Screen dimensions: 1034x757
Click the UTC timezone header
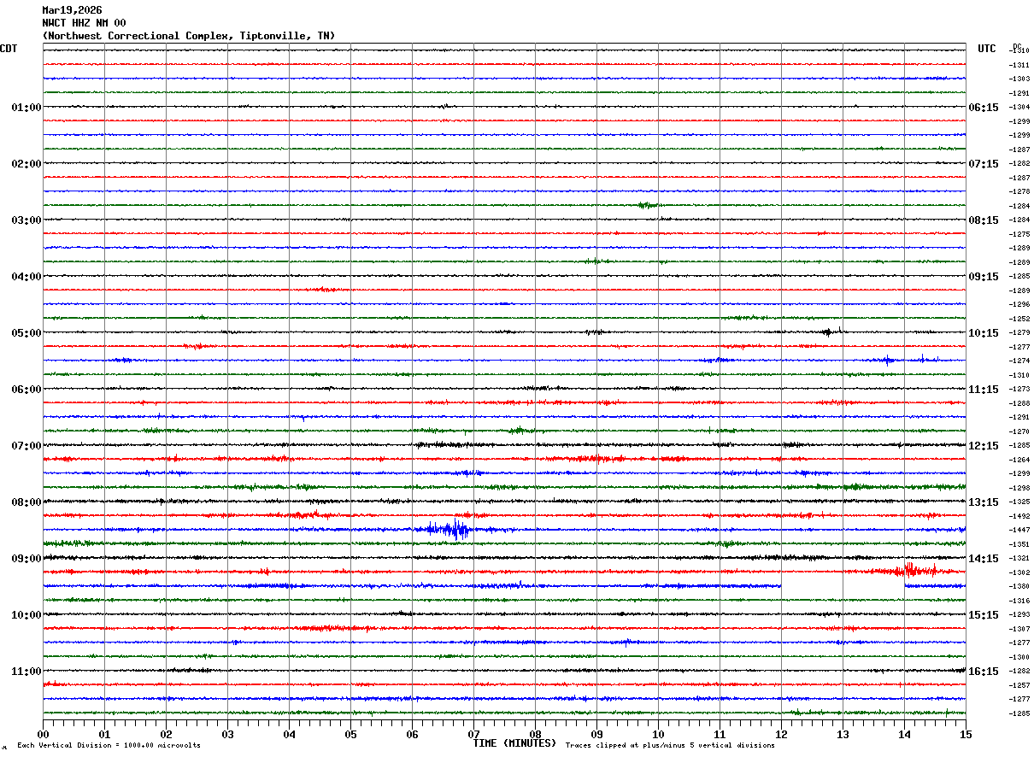point(987,49)
